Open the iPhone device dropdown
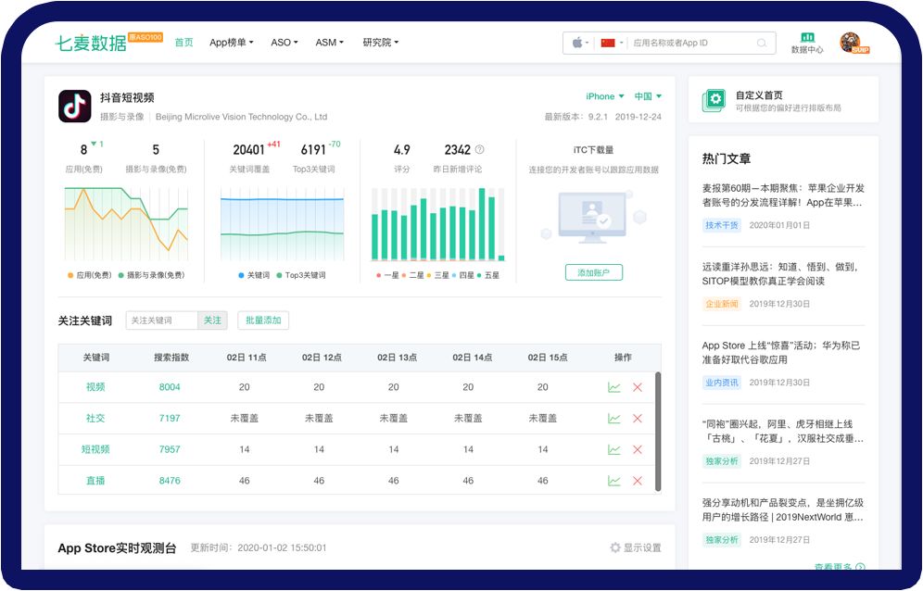This screenshot has height=591, width=923. coord(604,96)
